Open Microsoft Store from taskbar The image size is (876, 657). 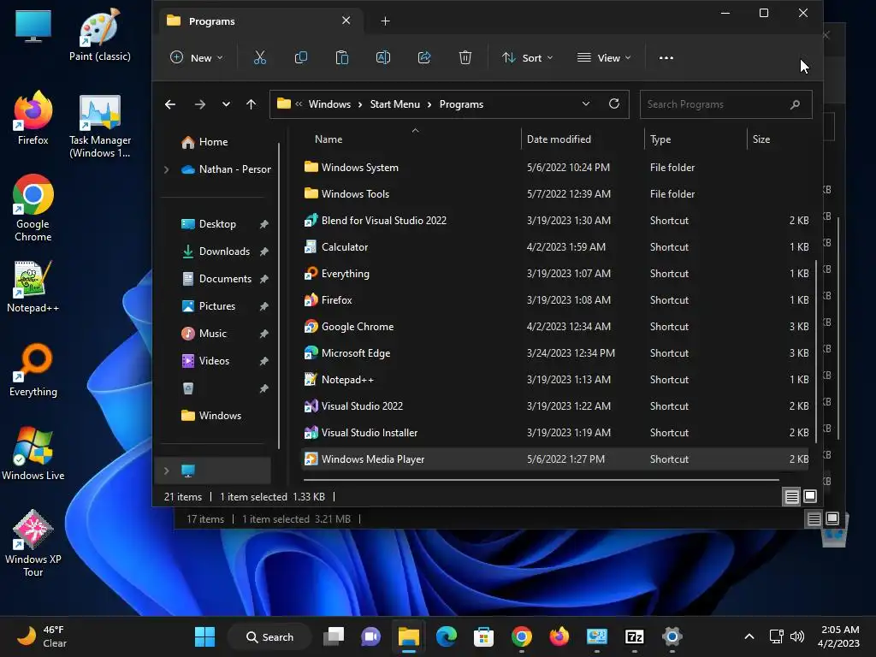tap(483, 636)
